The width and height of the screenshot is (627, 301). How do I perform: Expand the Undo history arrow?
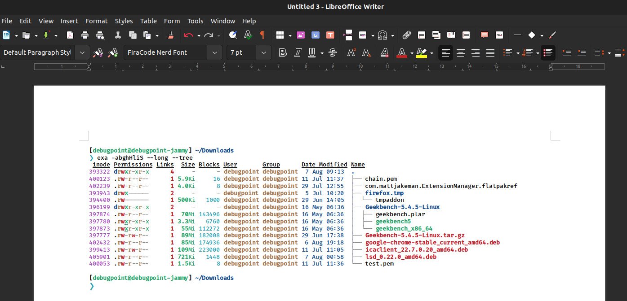click(199, 35)
